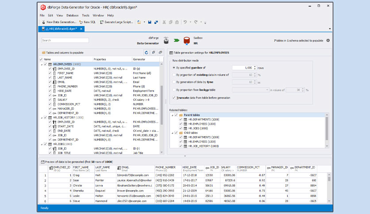Select By generation of data by time option
The height and width of the screenshot is (214, 370).
(x=174, y=82)
